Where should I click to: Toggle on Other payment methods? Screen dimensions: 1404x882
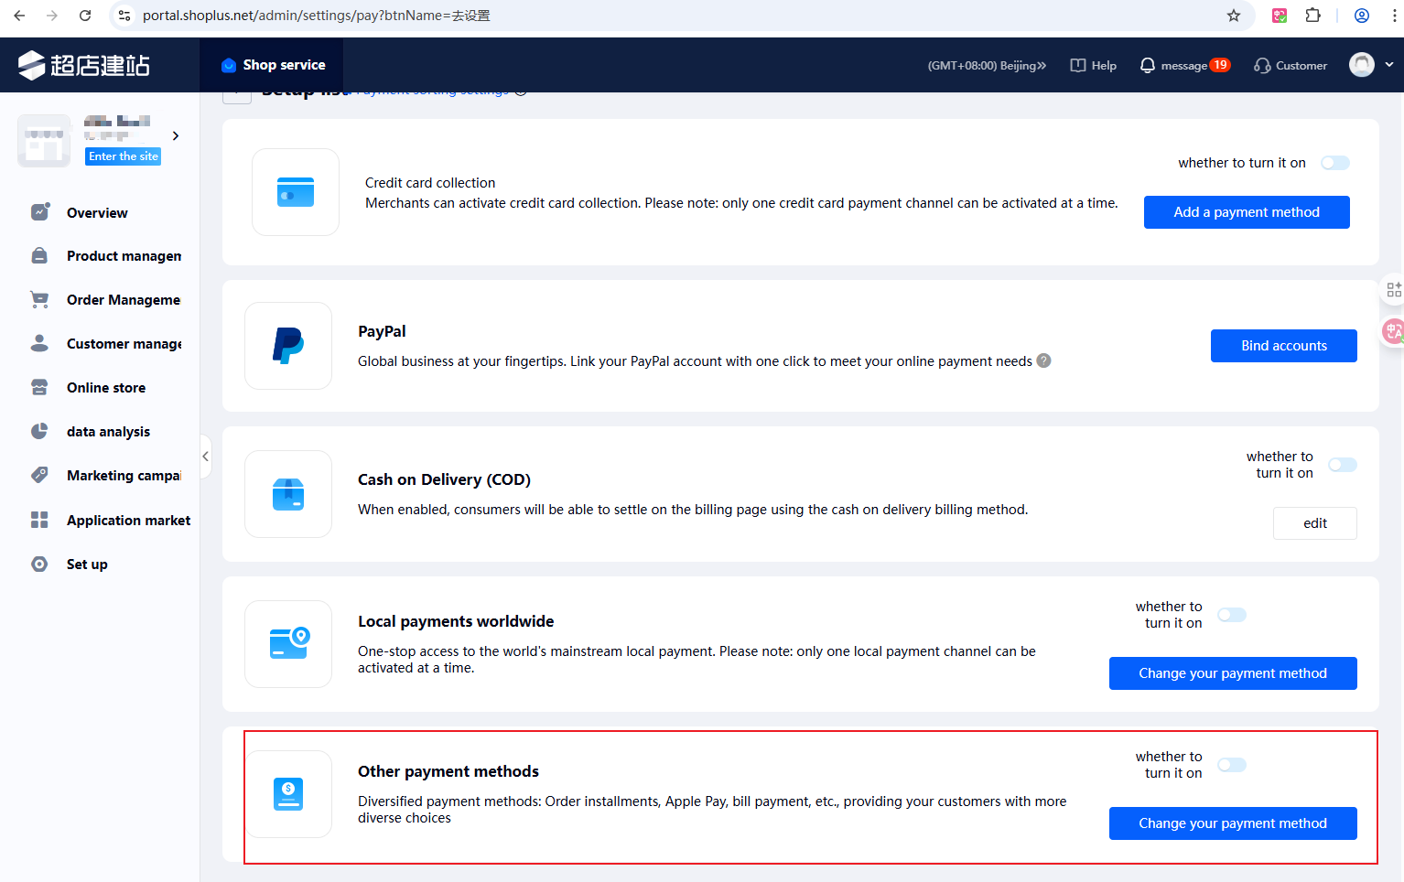pos(1231,765)
